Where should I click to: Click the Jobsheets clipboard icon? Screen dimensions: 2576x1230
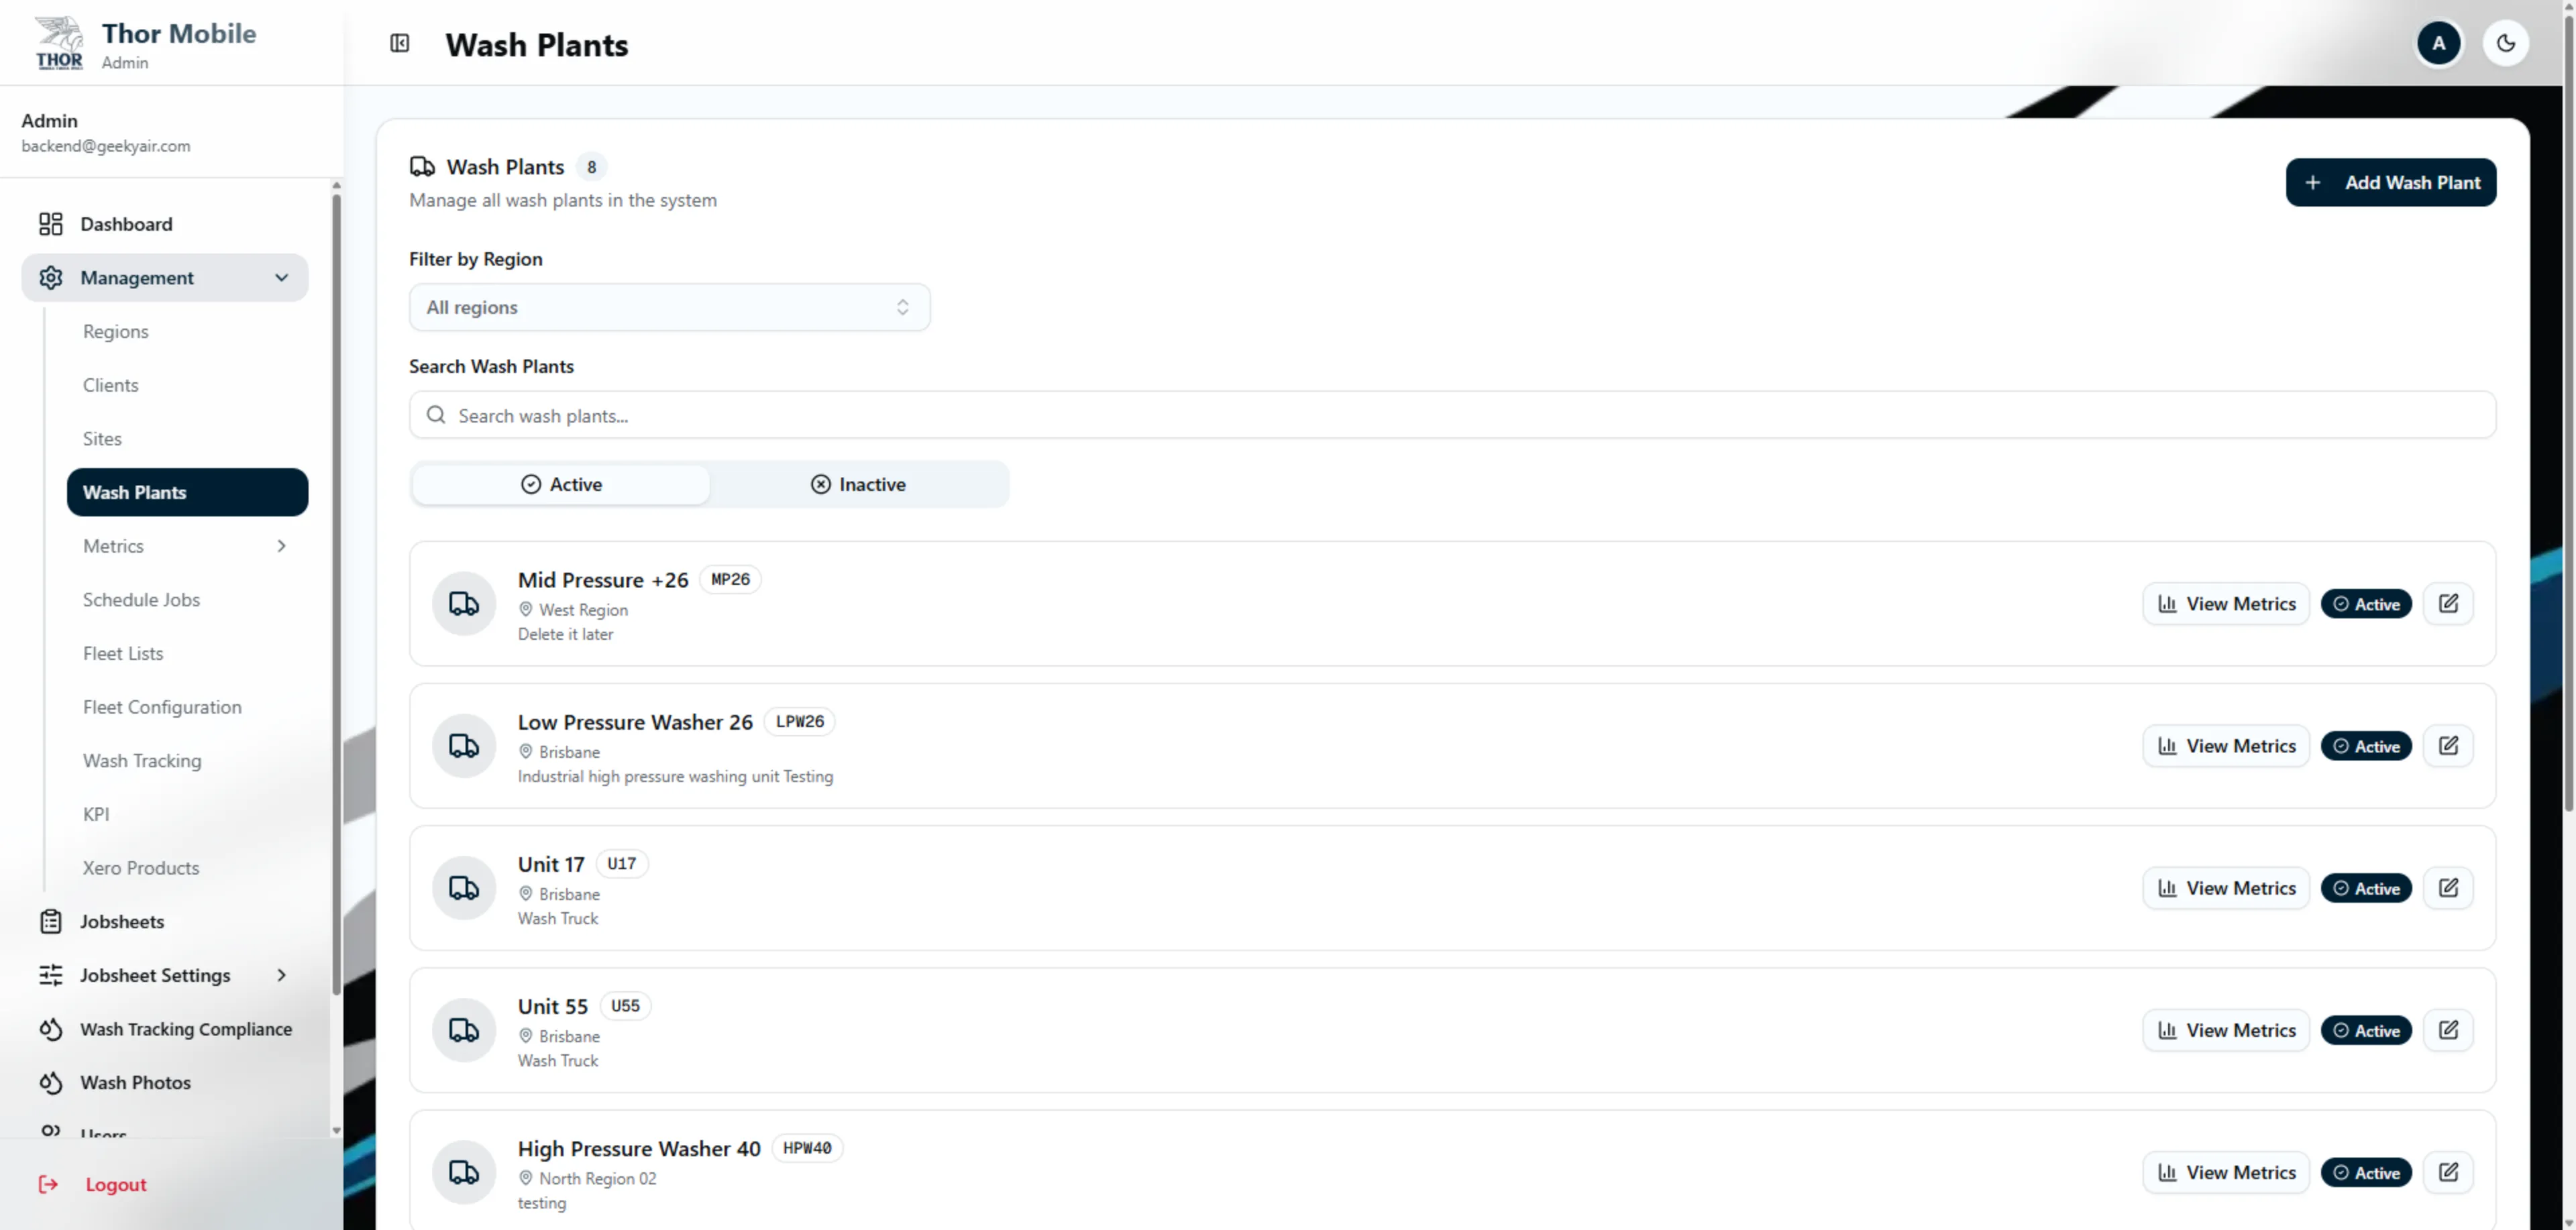coord(51,921)
